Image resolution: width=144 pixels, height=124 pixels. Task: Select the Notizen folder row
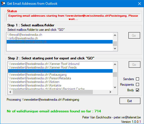[60, 82]
